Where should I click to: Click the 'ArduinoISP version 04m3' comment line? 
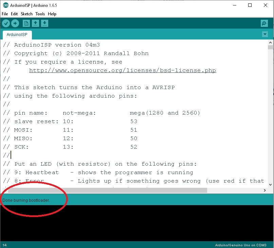tap(52, 45)
